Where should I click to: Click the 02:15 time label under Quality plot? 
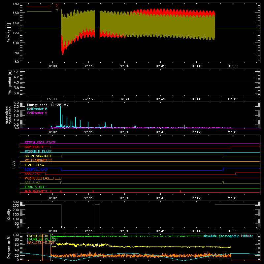(88, 231)
